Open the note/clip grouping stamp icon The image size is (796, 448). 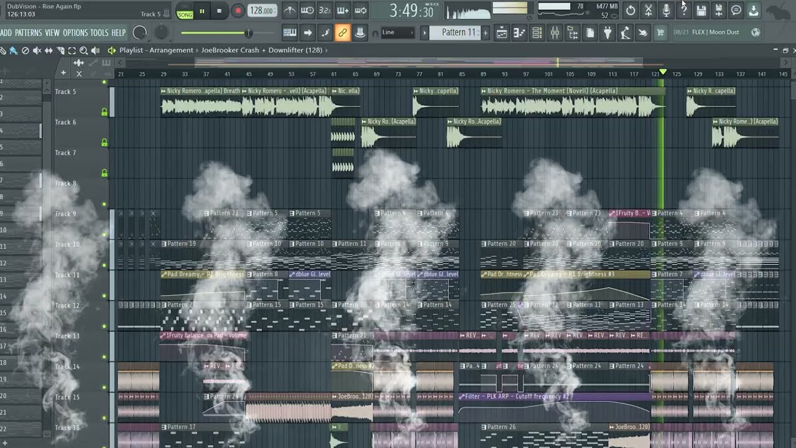click(359, 32)
